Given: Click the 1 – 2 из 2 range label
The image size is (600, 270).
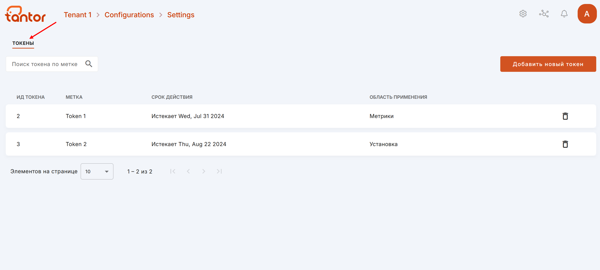Looking at the screenshot, I should 140,171.
